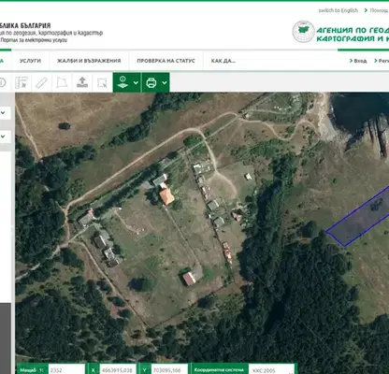
Task: Open the КАК ДА... menu
Action: point(223,61)
